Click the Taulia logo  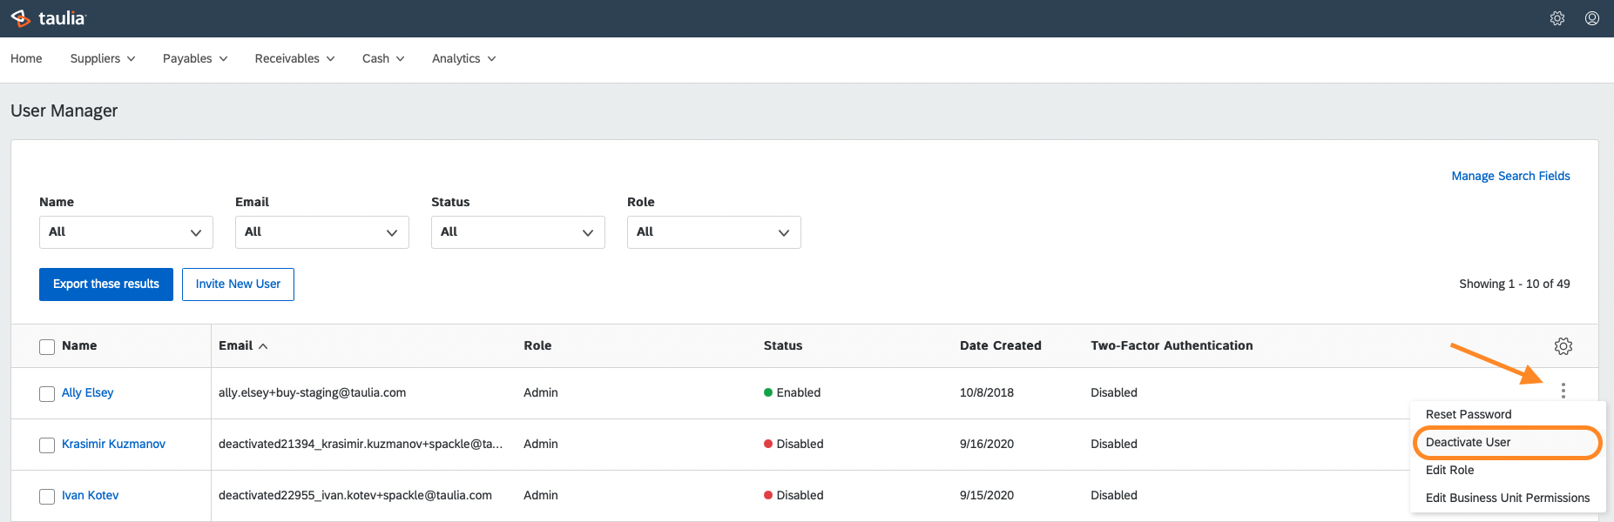[49, 18]
